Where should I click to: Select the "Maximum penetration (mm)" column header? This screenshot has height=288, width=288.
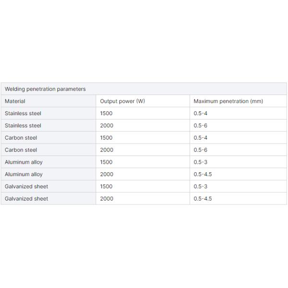tap(228, 101)
